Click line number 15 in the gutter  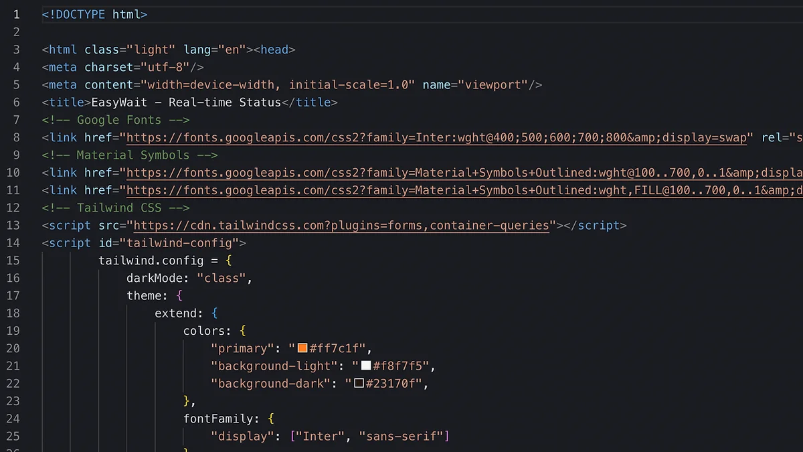[13, 260]
